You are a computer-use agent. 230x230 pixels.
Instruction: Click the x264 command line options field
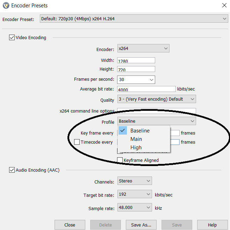pos(157,111)
